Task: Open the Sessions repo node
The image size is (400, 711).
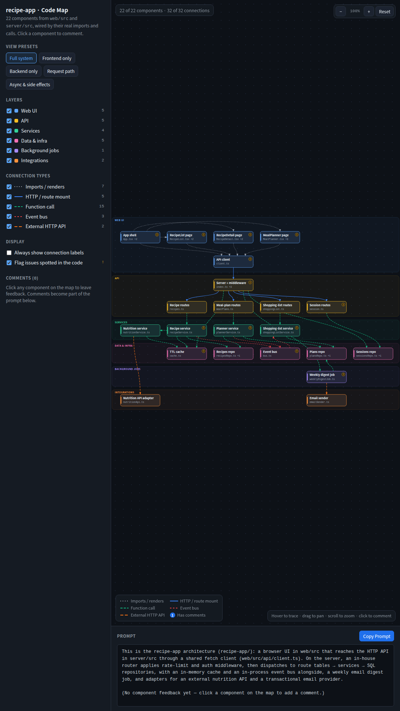Action: click(373, 354)
